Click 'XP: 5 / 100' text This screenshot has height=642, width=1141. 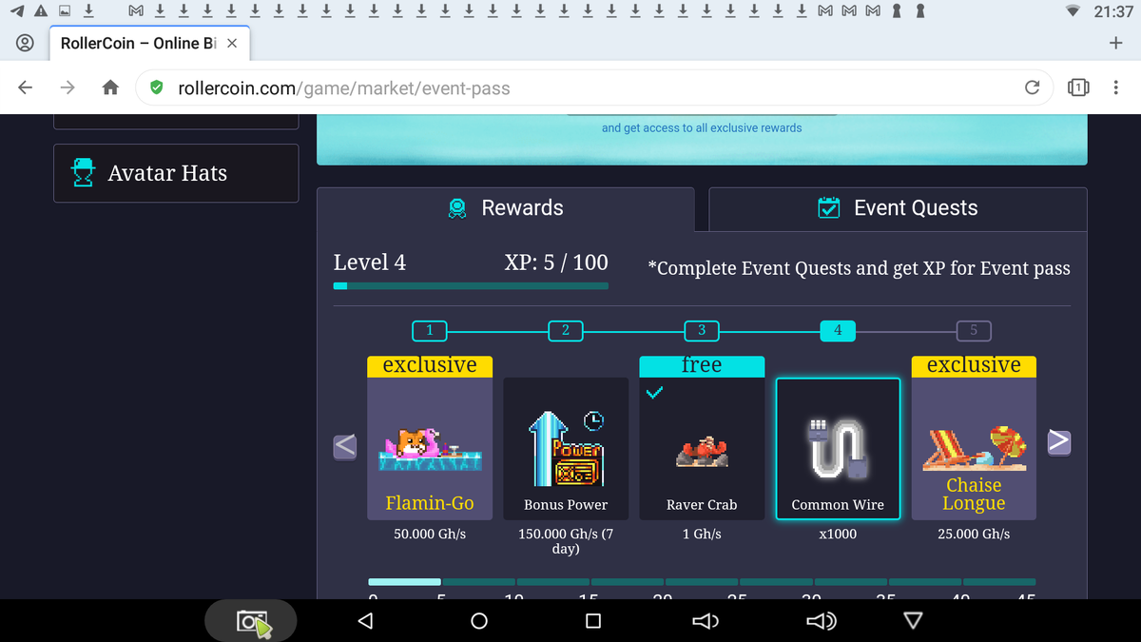tap(556, 263)
